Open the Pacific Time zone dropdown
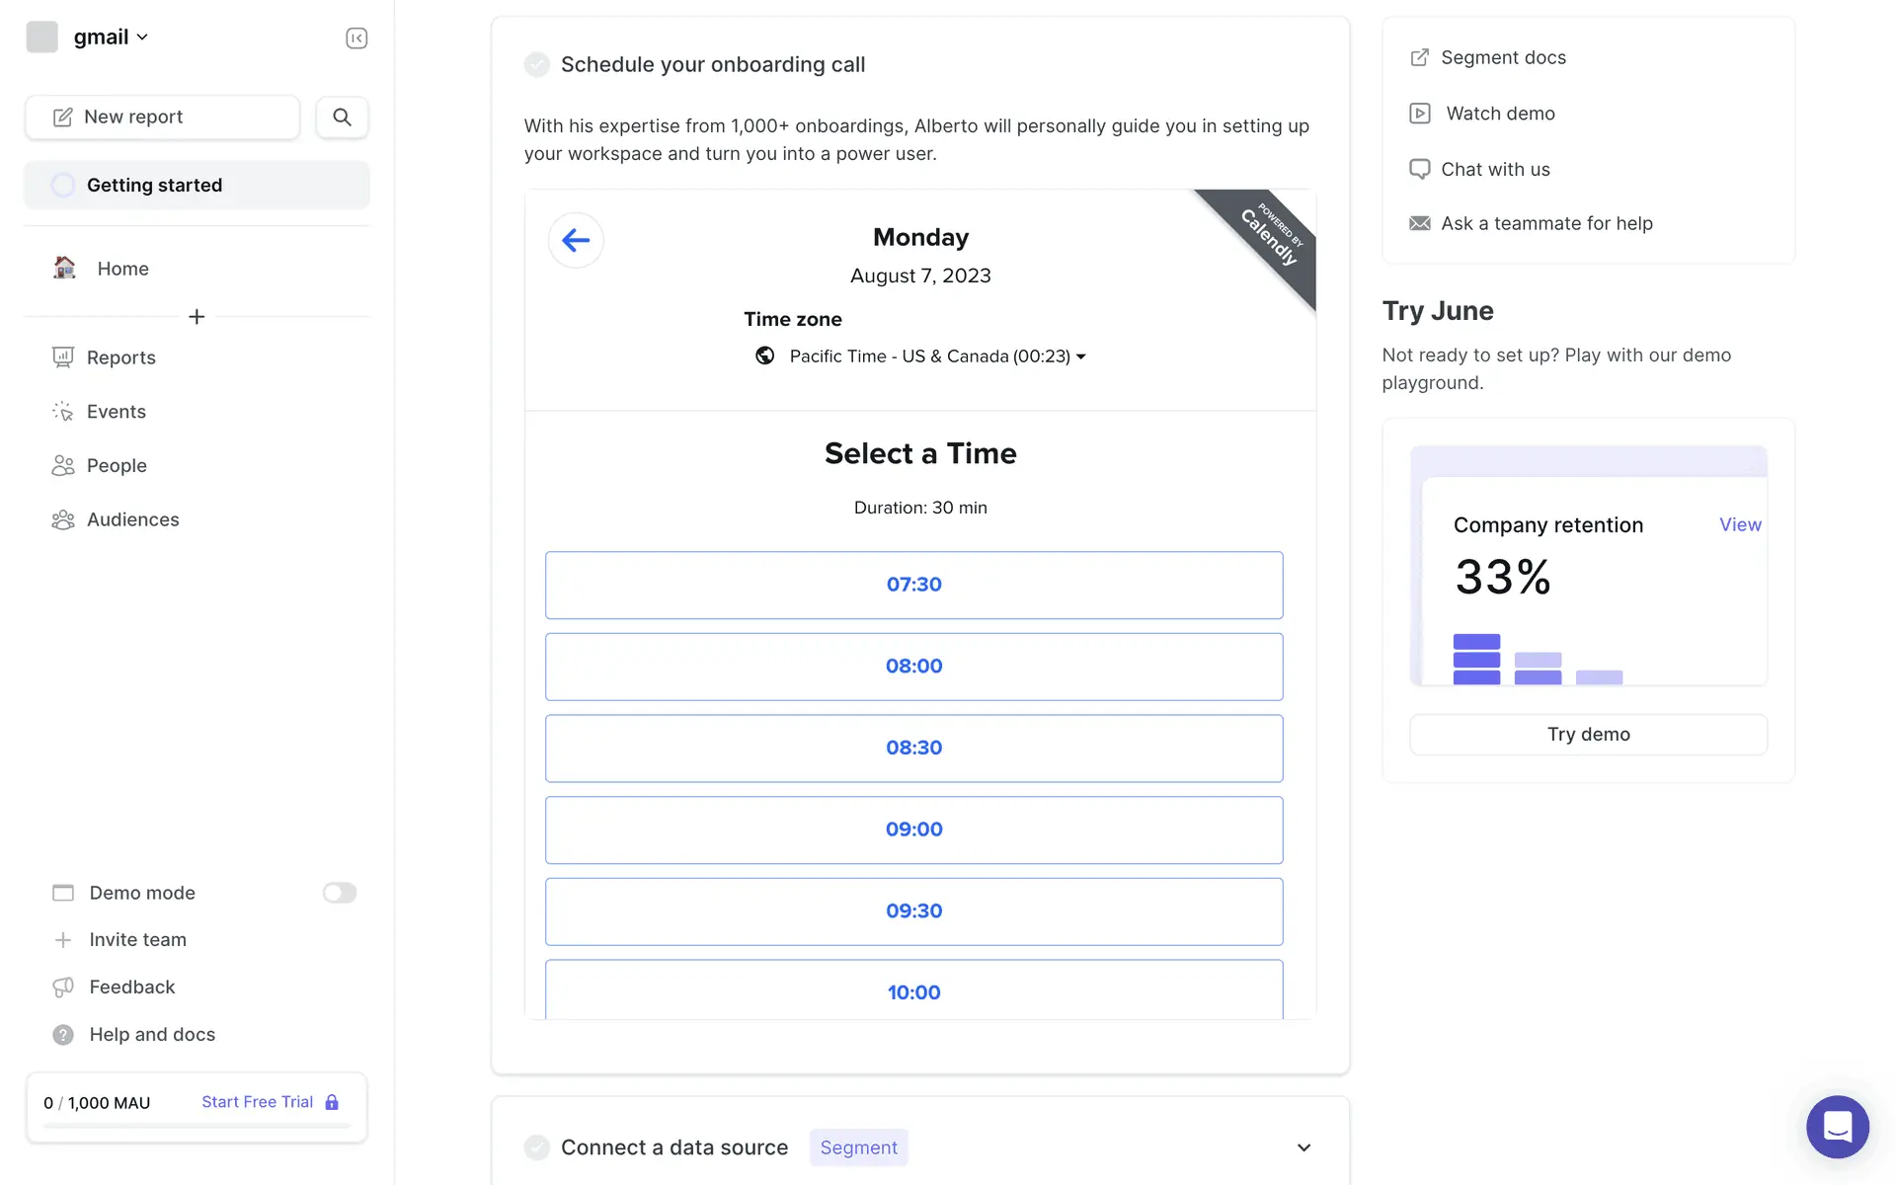 click(936, 356)
